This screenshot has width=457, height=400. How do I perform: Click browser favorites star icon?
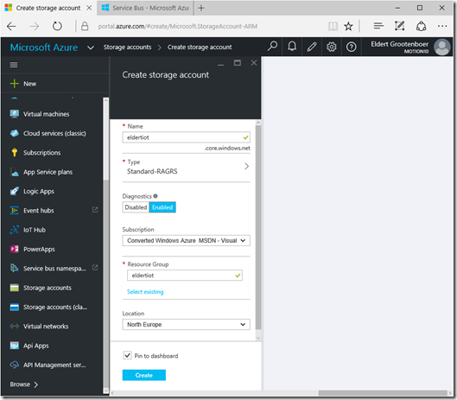tap(348, 26)
